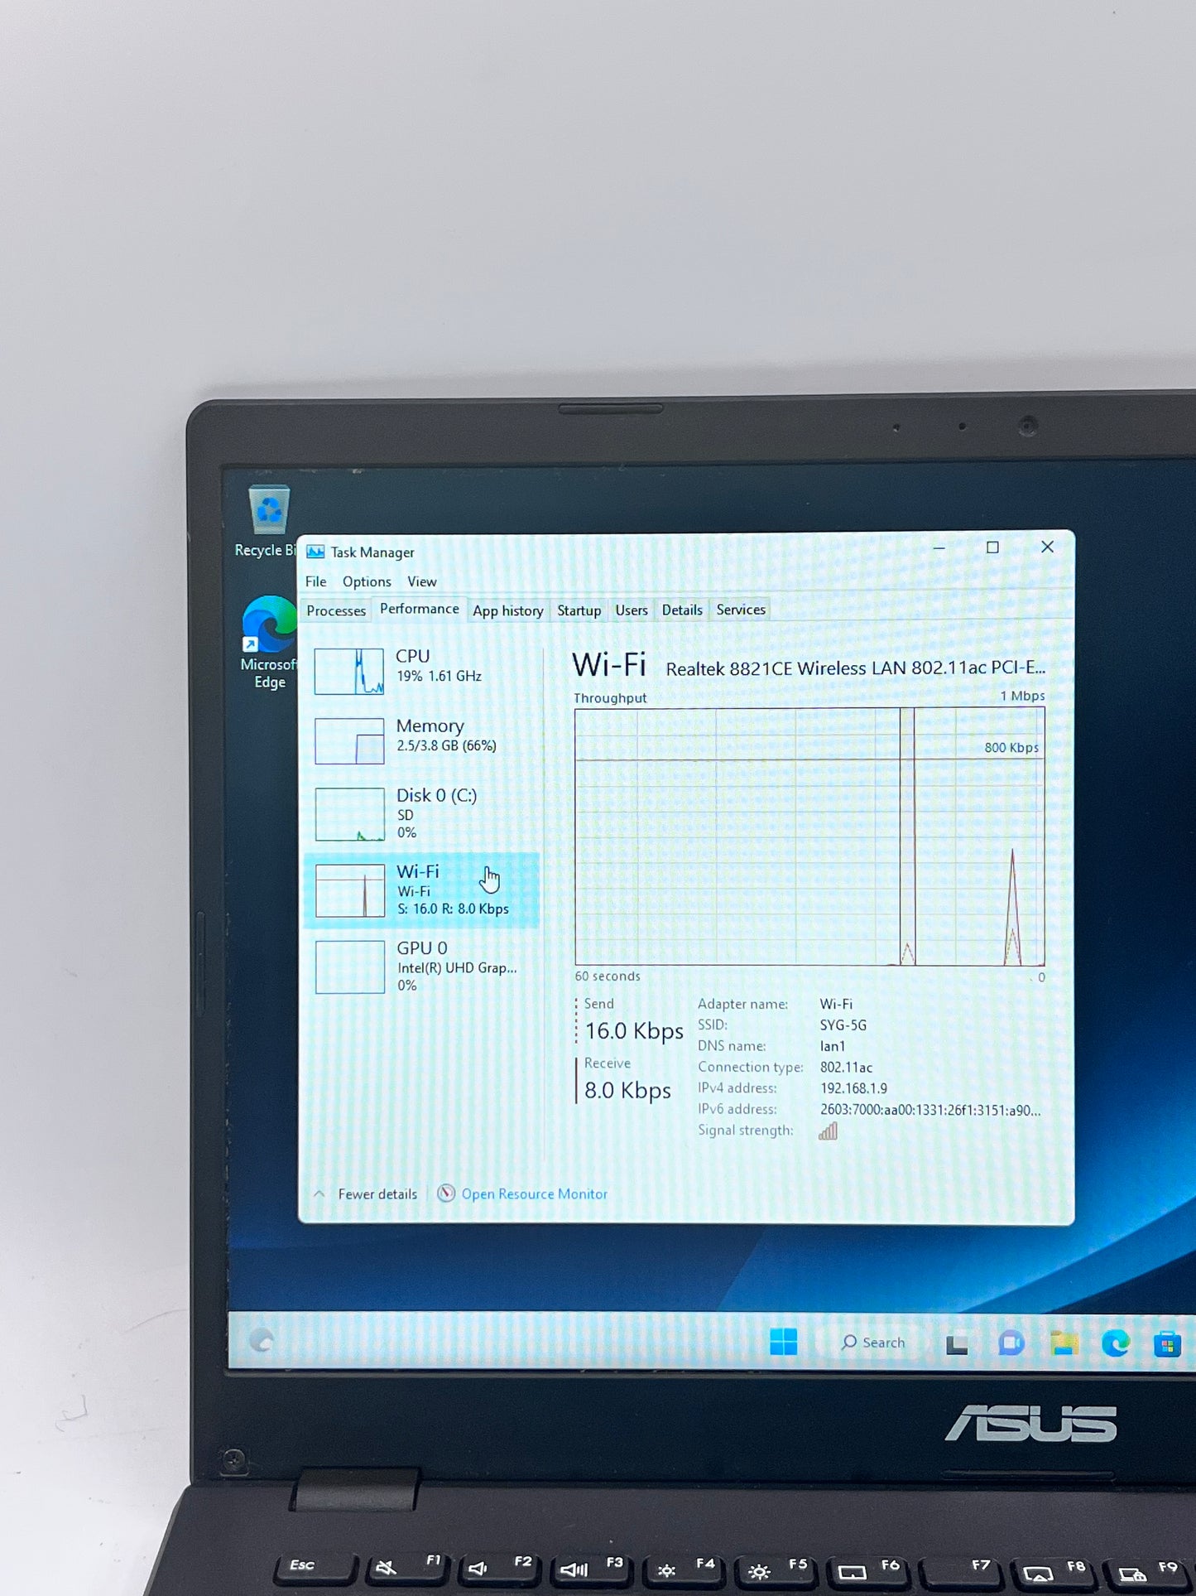Open the Microsoft Edge desktop shortcut
Image resolution: width=1196 pixels, height=1596 pixels.
click(x=268, y=643)
